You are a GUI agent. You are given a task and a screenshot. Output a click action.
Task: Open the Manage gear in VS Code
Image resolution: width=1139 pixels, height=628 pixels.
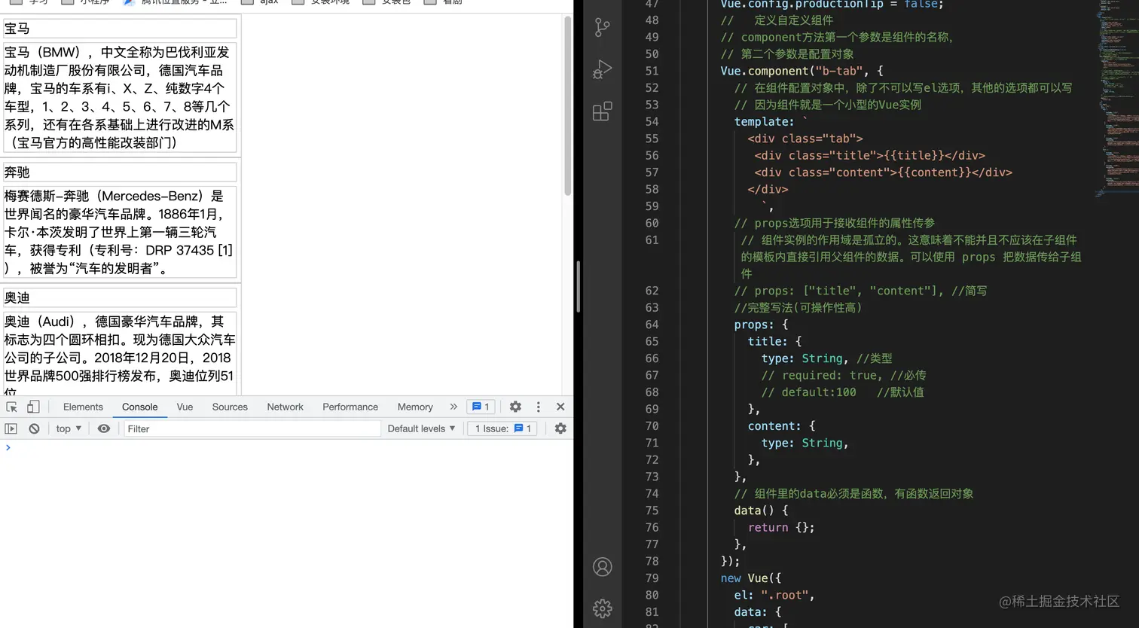point(603,608)
